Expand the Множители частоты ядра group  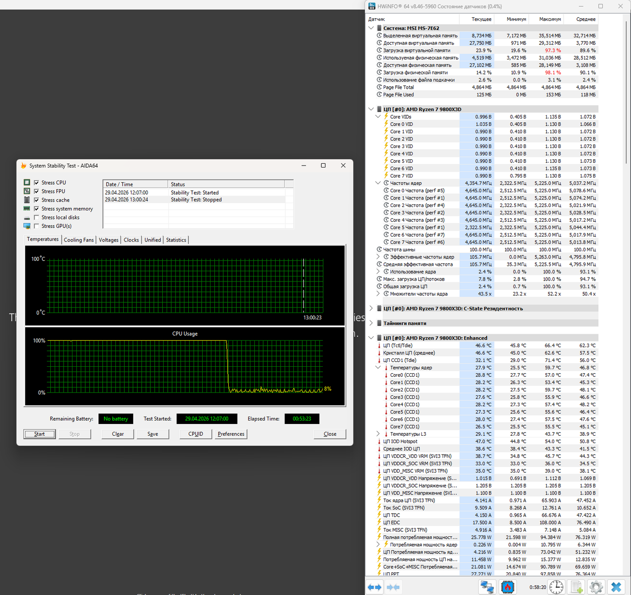click(378, 294)
